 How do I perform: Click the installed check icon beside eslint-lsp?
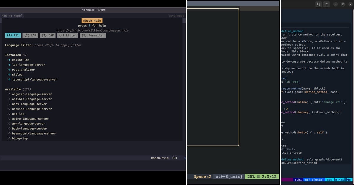(x=9, y=60)
